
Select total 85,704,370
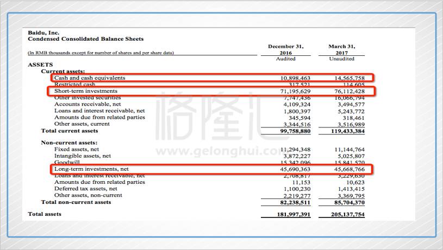tap(350, 202)
